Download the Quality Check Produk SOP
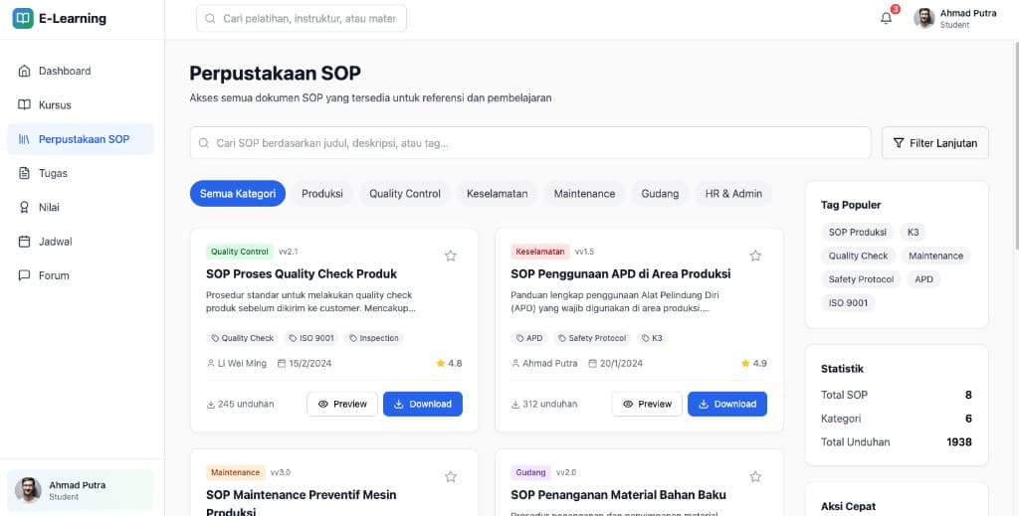Screen dimensions: 1019x516 (x=423, y=404)
